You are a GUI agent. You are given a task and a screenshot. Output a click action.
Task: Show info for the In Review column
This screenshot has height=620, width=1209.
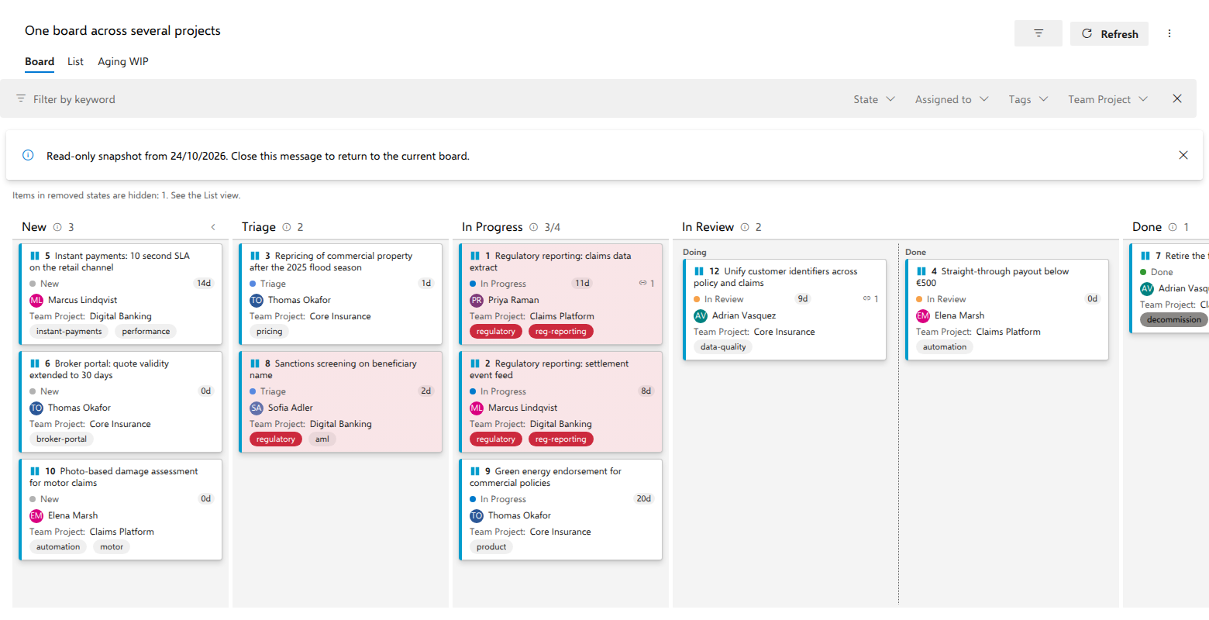tap(745, 227)
